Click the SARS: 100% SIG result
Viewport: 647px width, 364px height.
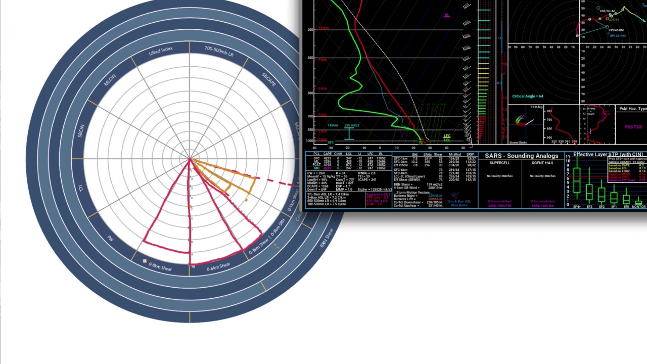point(543,206)
